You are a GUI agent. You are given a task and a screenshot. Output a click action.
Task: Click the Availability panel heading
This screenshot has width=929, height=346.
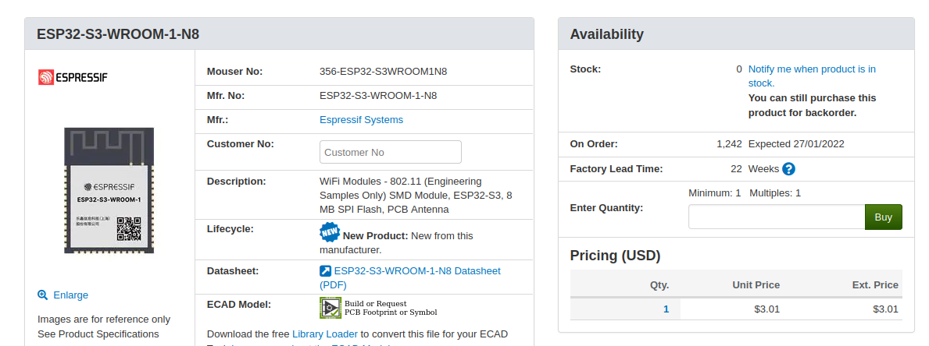[x=606, y=34]
